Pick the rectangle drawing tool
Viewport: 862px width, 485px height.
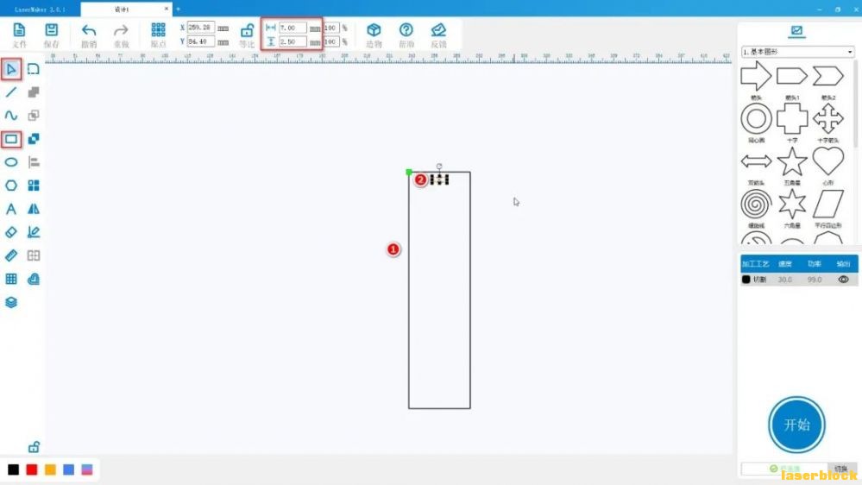pyautogui.click(x=11, y=139)
